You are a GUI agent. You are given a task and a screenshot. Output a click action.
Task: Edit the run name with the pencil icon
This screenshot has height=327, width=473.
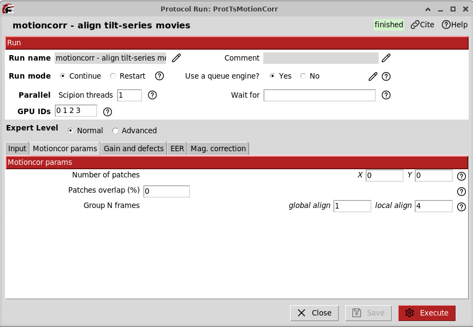click(176, 58)
